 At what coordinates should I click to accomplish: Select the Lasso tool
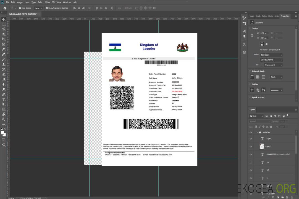(x=3, y=29)
